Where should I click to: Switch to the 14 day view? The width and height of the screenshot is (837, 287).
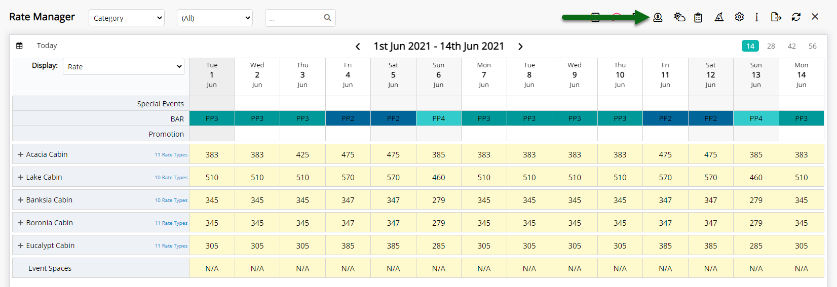(750, 46)
